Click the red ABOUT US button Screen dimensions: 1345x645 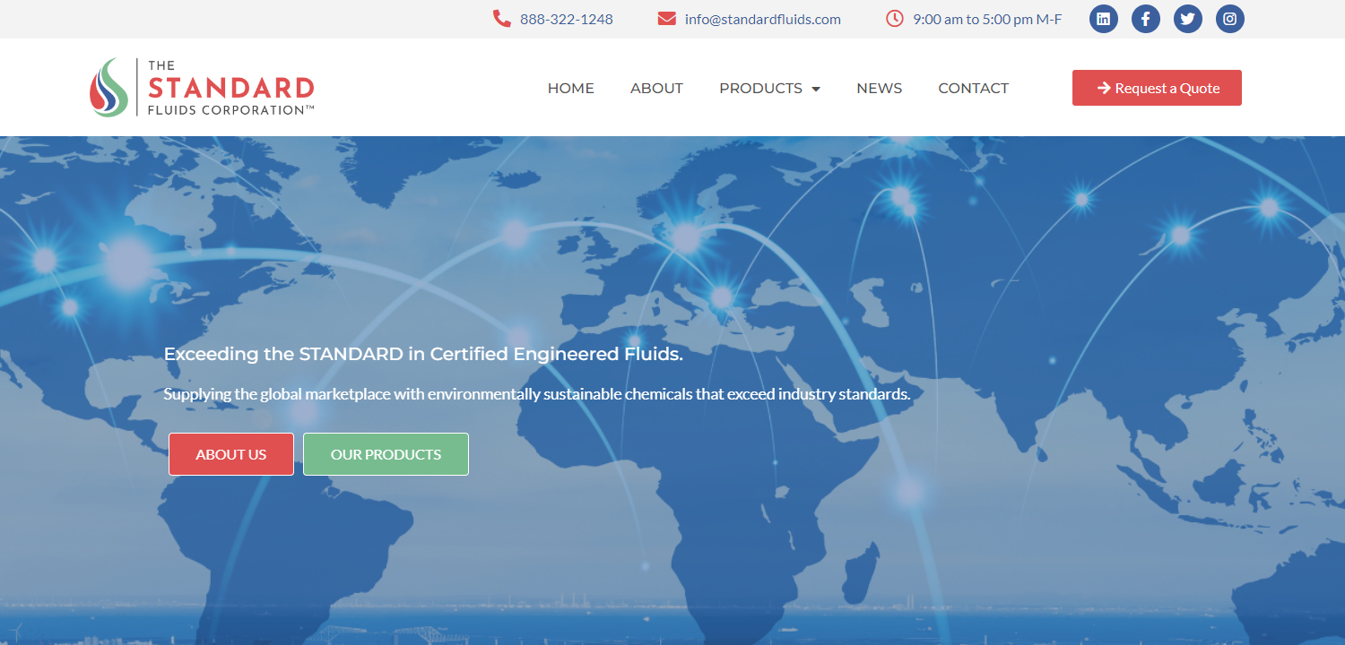click(x=231, y=454)
